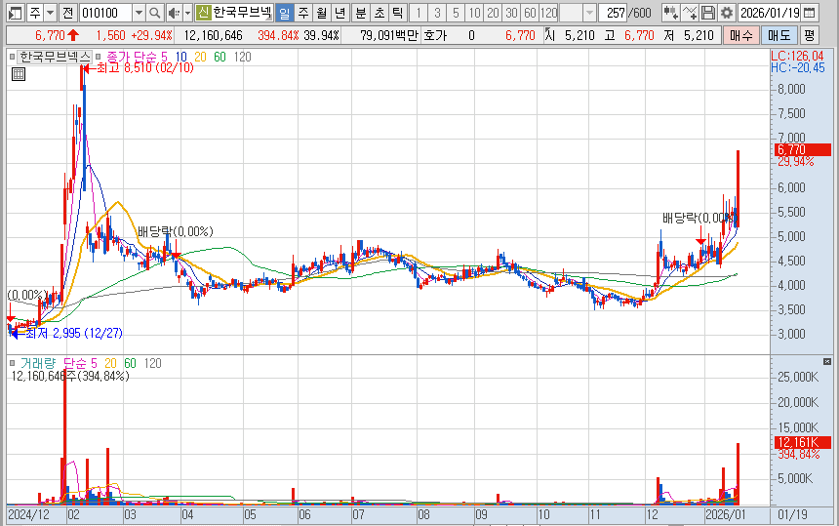The height and width of the screenshot is (526, 839).
Task: Click the 배당락 label near January 2026
Action: [698, 218]
